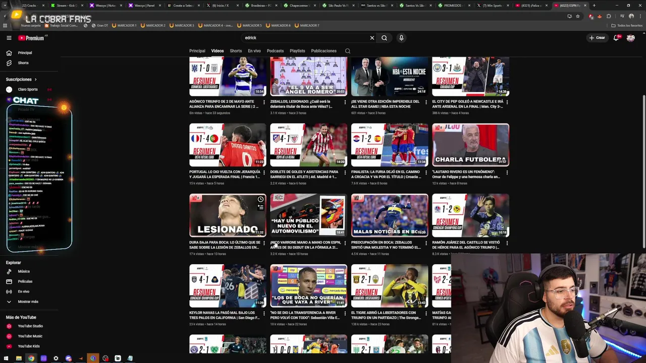Open the MARCADOR 7 bookmark folder

(x=307, y=25)
